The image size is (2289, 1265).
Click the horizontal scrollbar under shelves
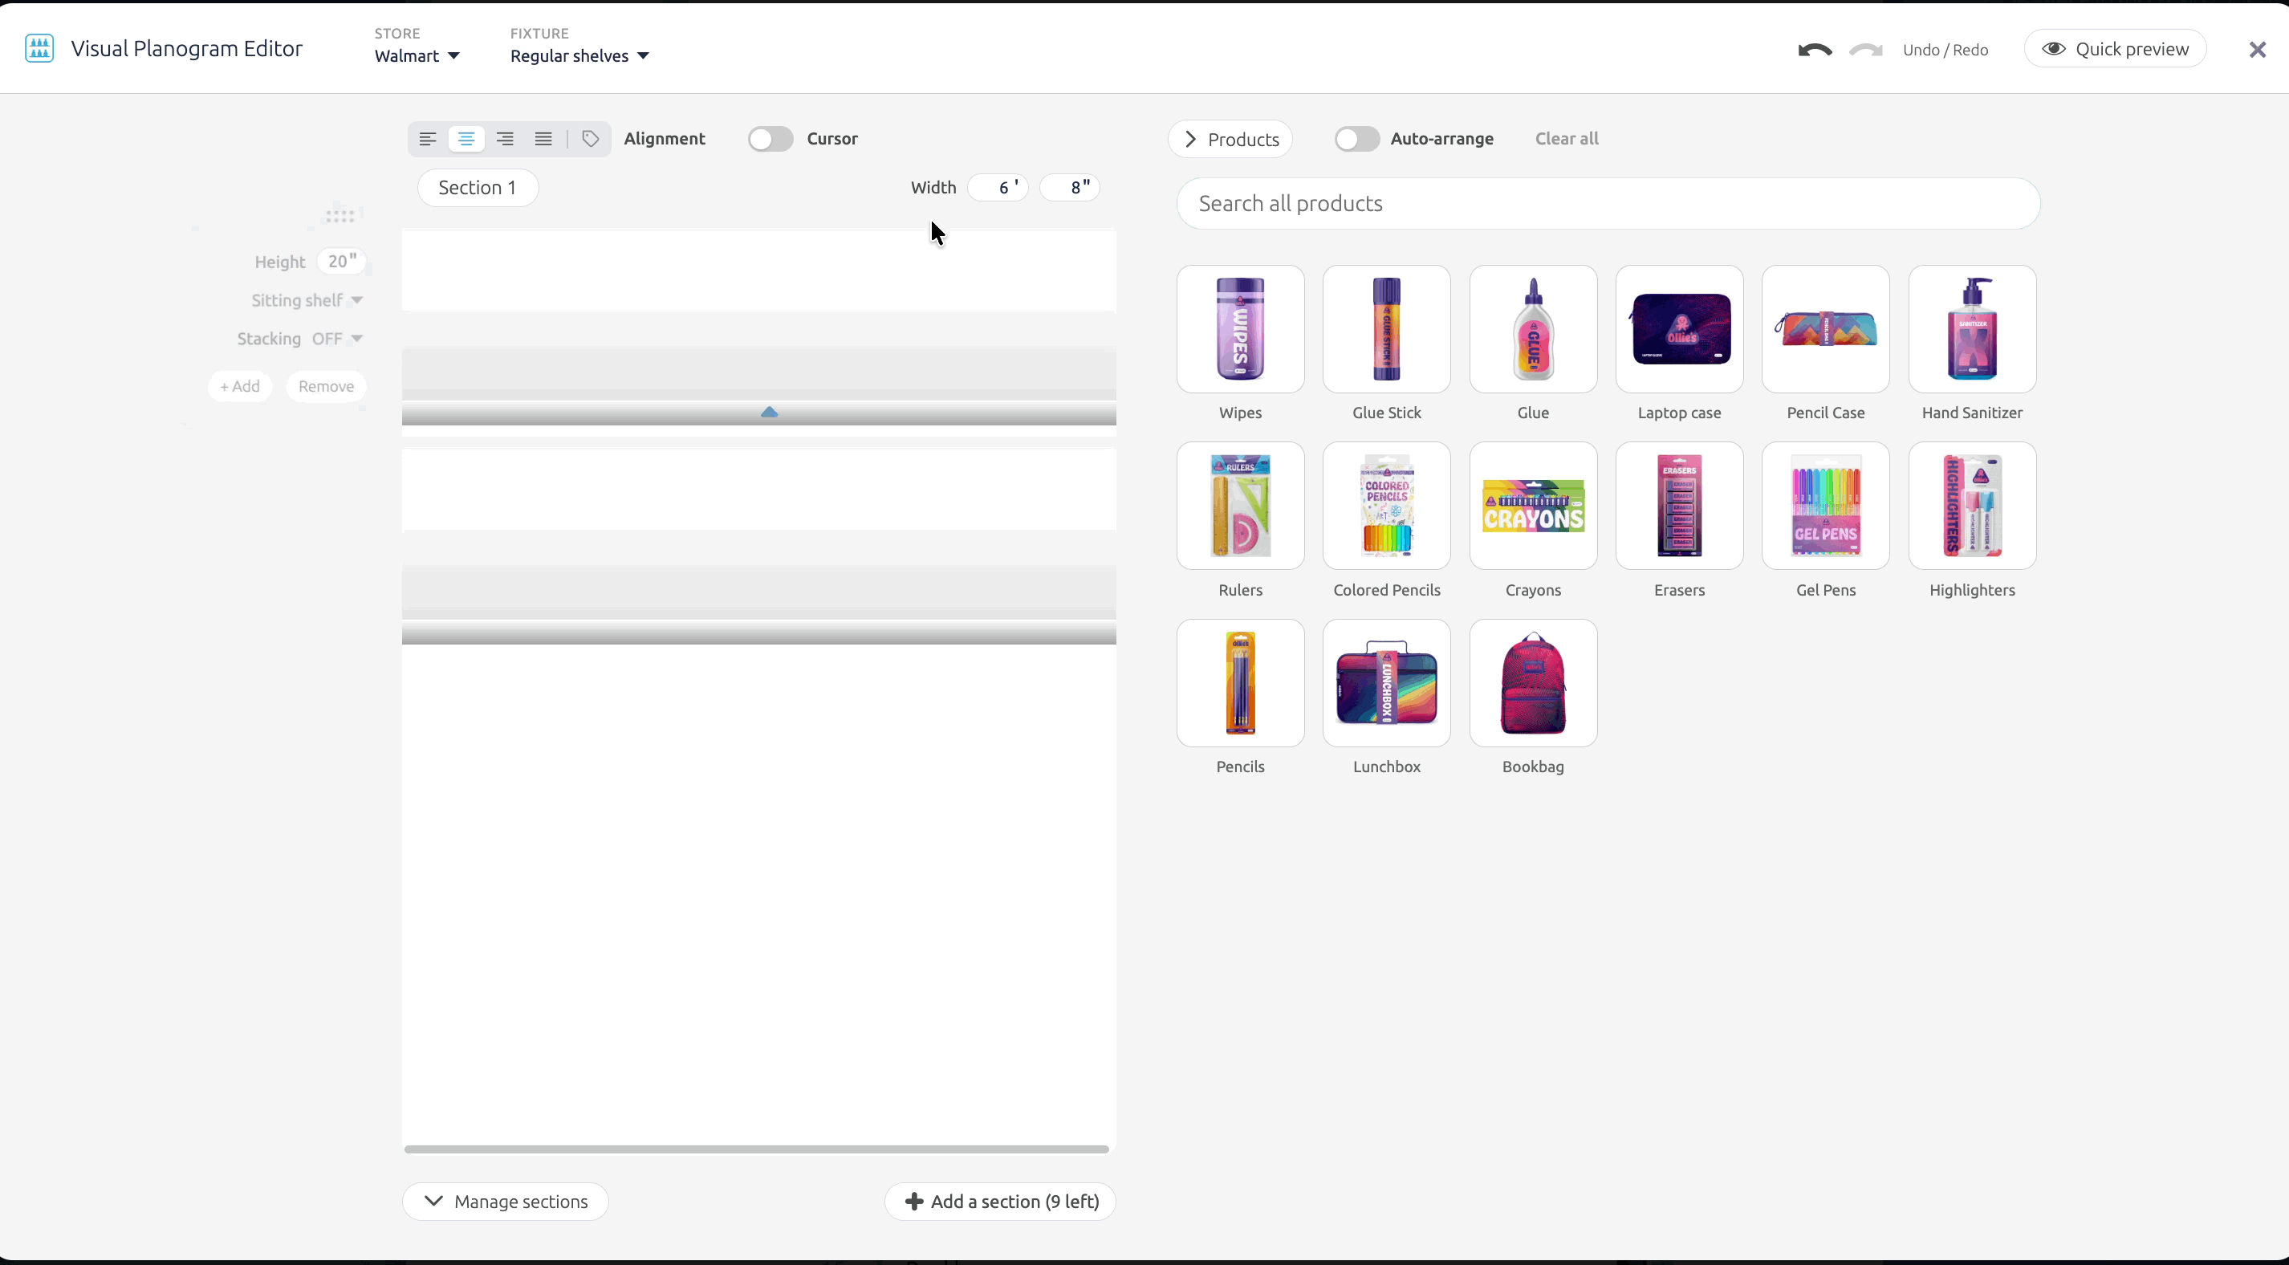tap(756, 1149)
